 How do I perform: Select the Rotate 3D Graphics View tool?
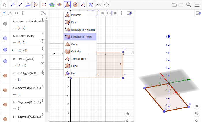(x=106, y=5)
